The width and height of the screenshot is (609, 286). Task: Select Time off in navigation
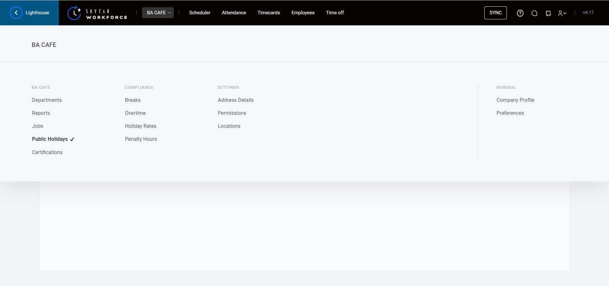pyautogui.click(x=335, y=13)
